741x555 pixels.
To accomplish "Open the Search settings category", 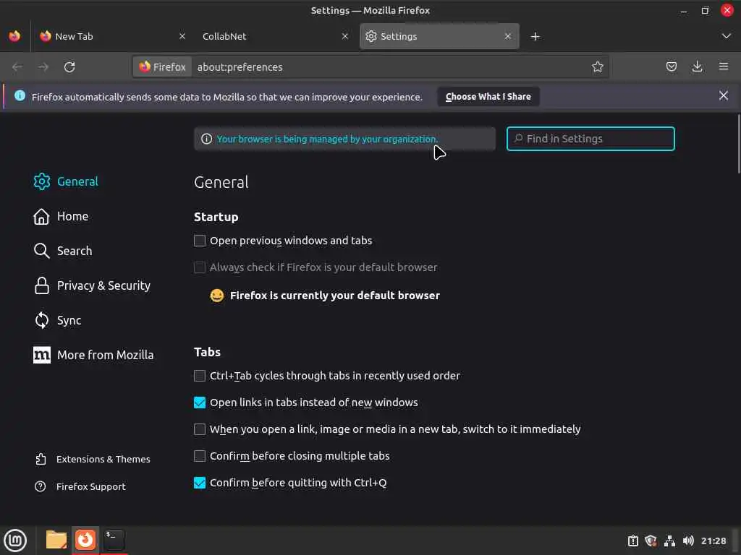I will [x=63, y=251].
